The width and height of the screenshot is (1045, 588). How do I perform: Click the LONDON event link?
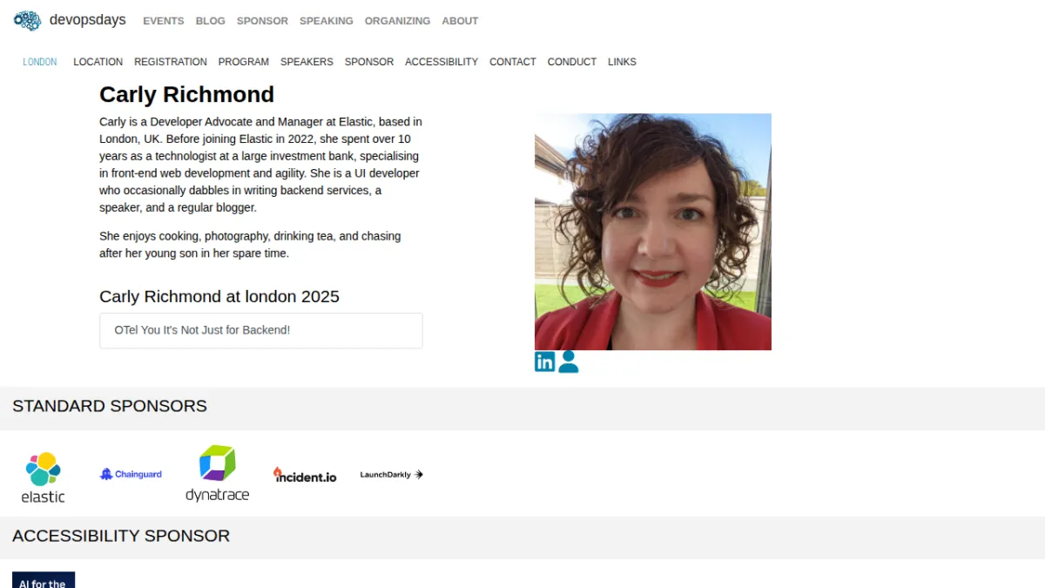pos(40,62)
